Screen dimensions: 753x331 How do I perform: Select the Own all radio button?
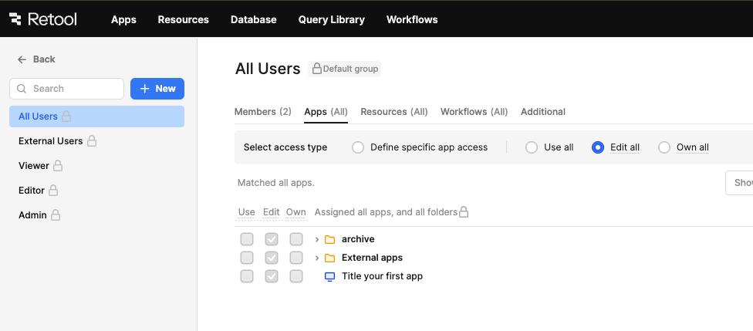(x=664, y=147)
